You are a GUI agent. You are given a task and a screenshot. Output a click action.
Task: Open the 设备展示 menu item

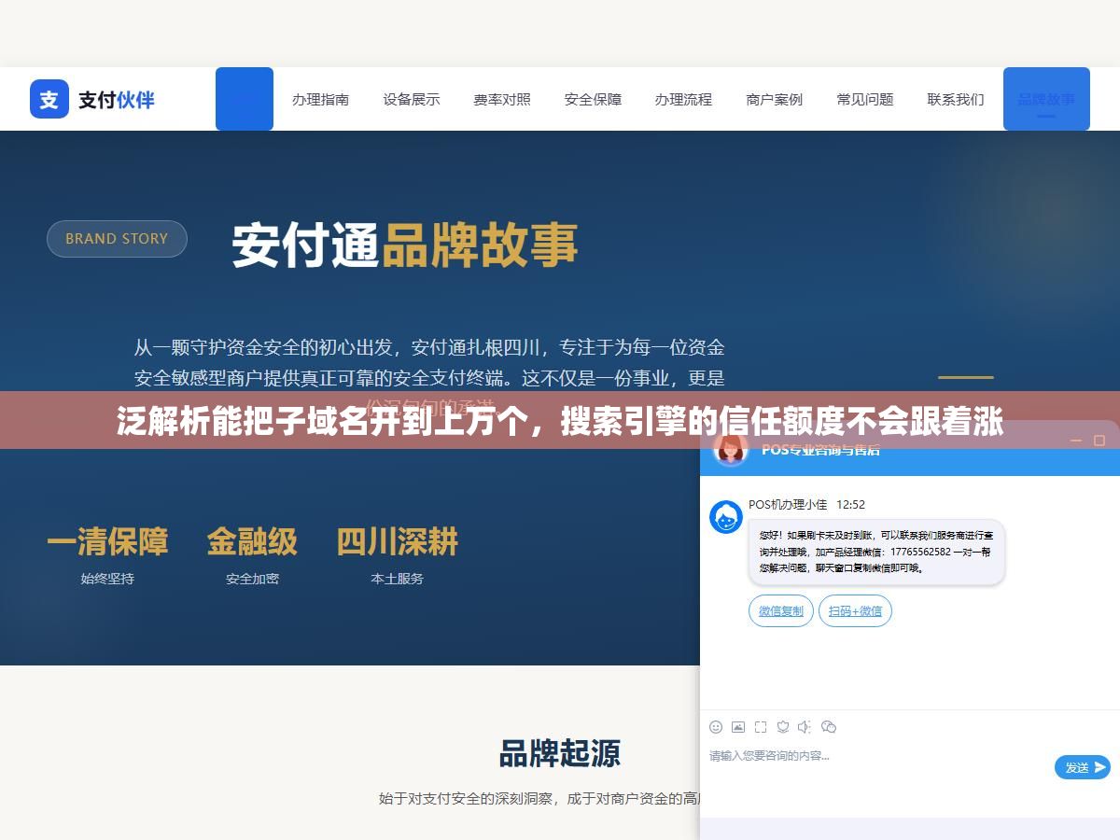[411, 99]
